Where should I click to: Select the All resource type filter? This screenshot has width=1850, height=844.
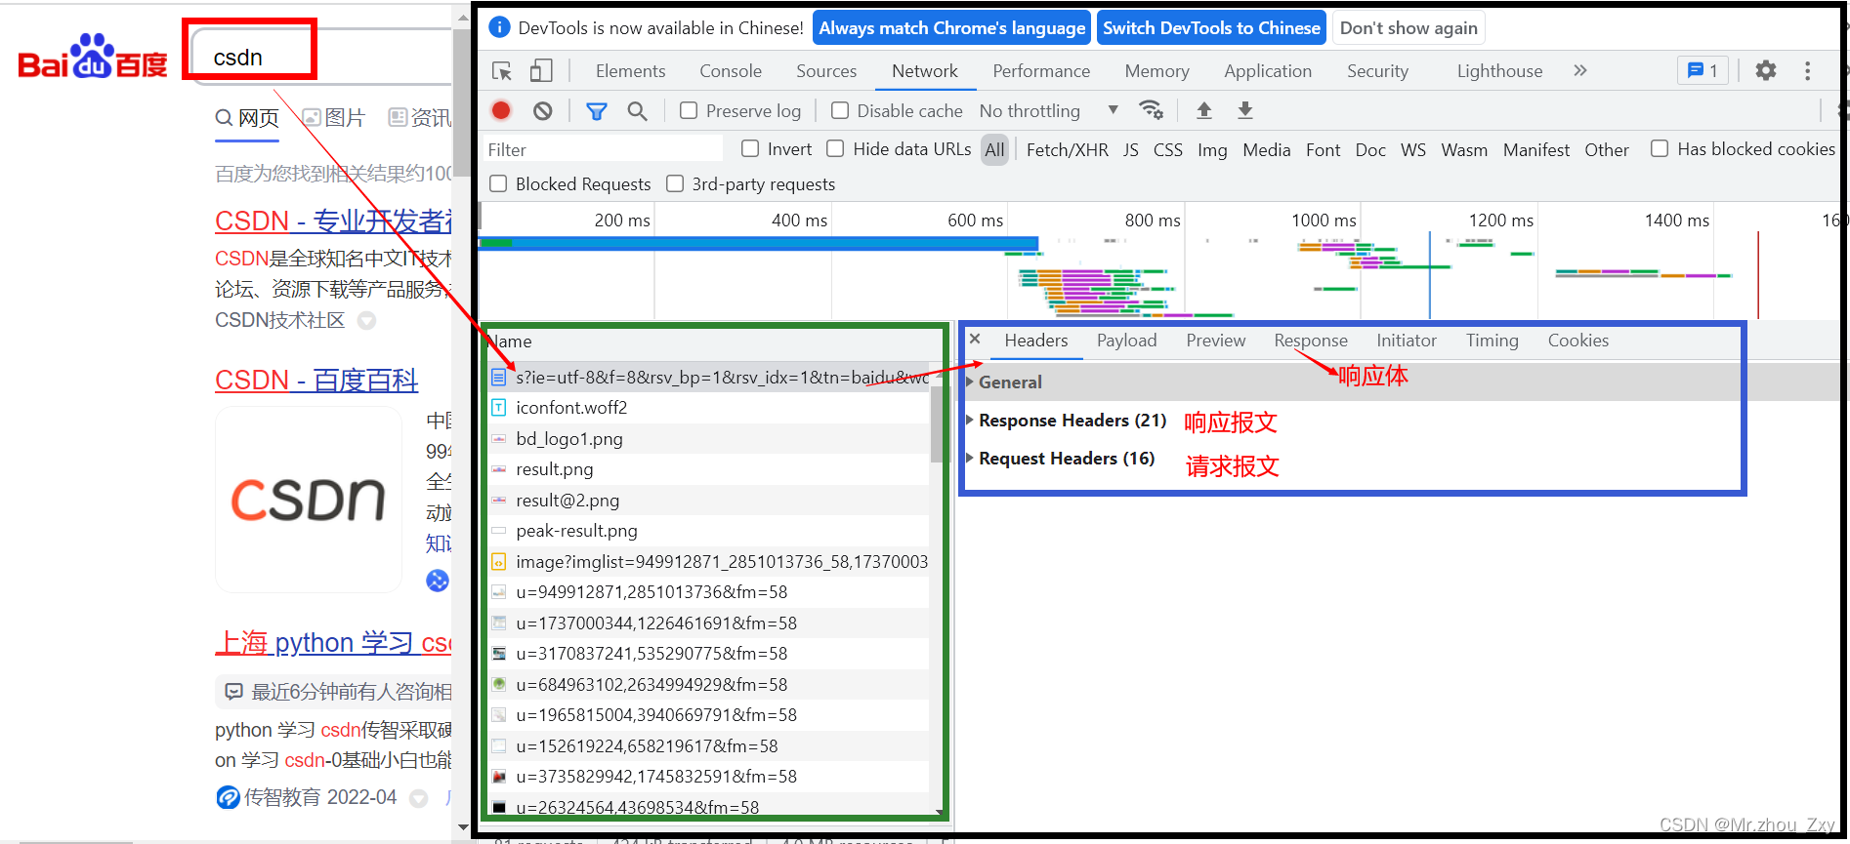(x=994, y=149)
